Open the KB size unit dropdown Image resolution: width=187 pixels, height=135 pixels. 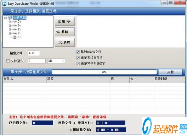coord(56,61)
